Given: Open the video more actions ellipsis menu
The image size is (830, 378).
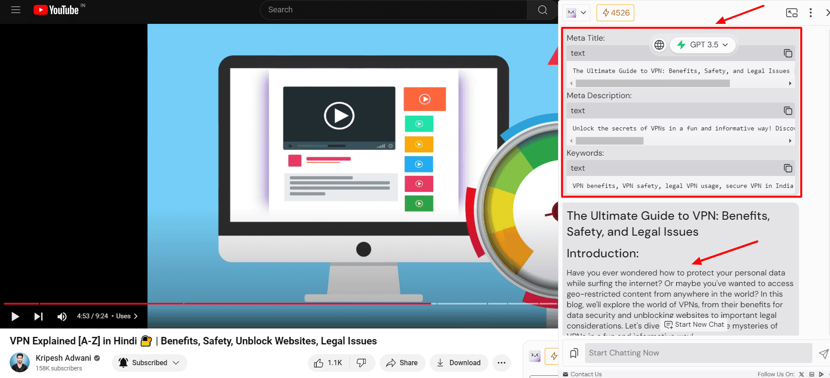Looking at the screenshot, I should click(x=501, y=363).
